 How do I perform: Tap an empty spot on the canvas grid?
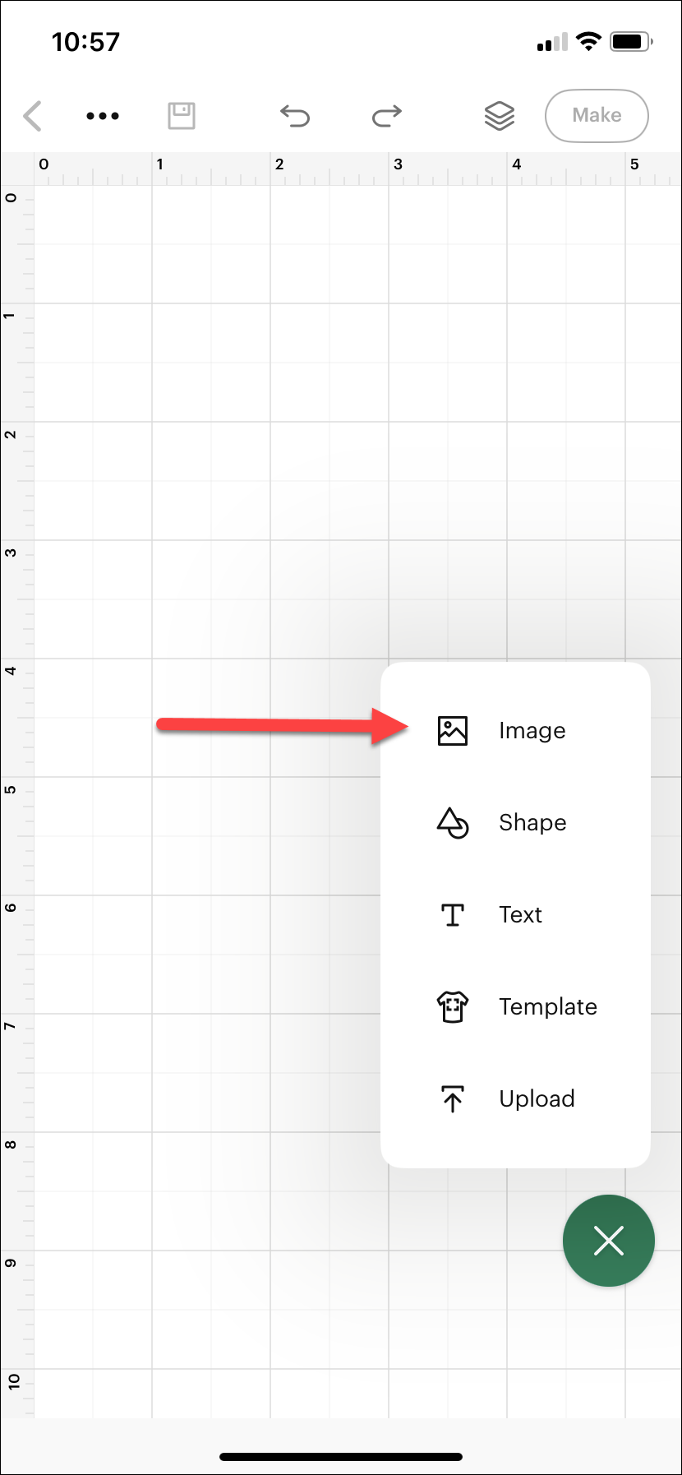pos(205,411)
